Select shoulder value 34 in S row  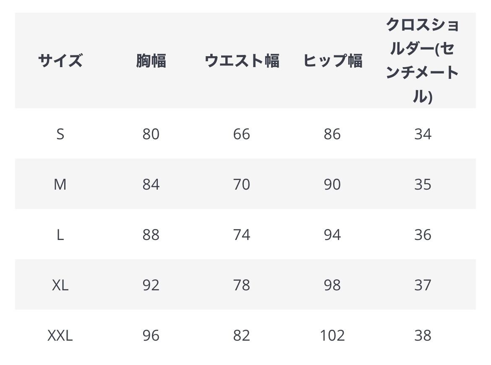tap(423, 134)
